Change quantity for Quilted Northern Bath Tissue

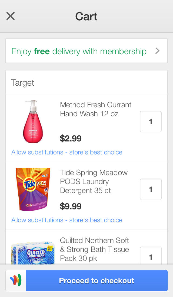[151, 256]
